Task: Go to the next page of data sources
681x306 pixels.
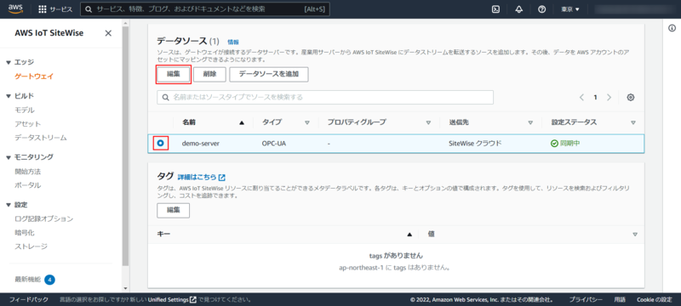Action: tap(609, 98)
